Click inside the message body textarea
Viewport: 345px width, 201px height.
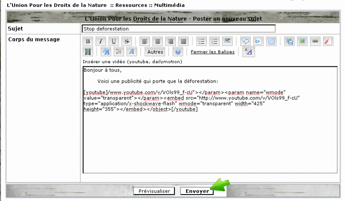(x=210, y=120)
